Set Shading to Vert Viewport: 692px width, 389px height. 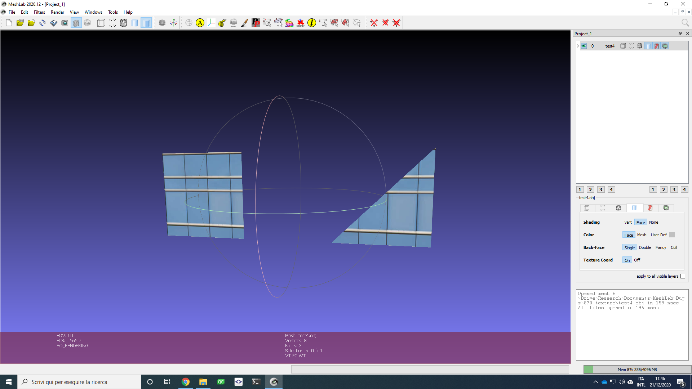point(627,222)
